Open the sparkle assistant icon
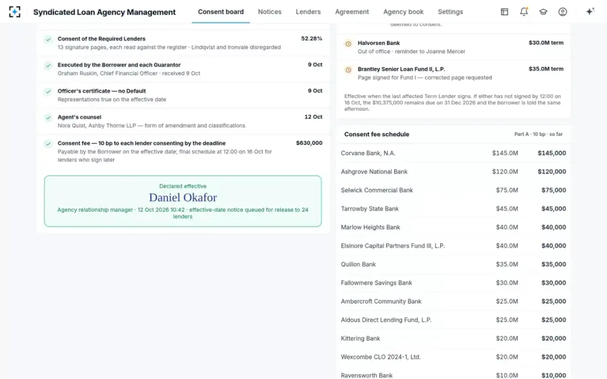This screenshot has height=379, width=607. click(590, 12)
